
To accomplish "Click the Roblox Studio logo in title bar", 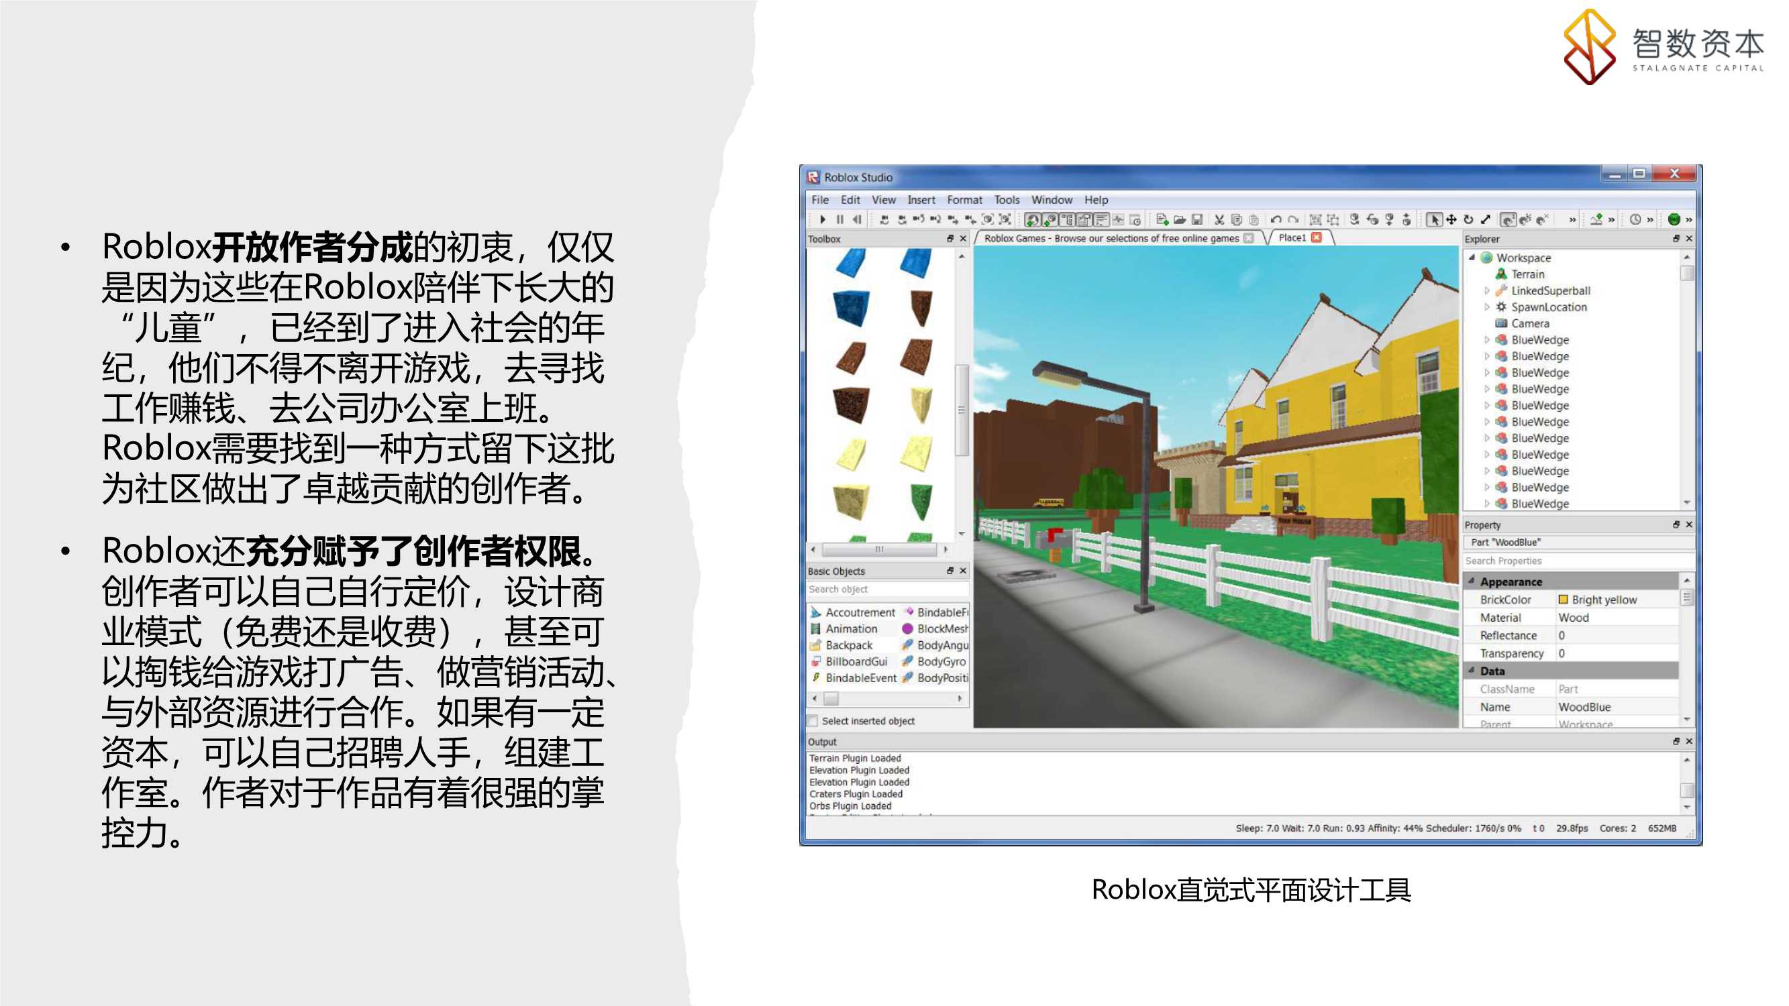I will (813, 178).
